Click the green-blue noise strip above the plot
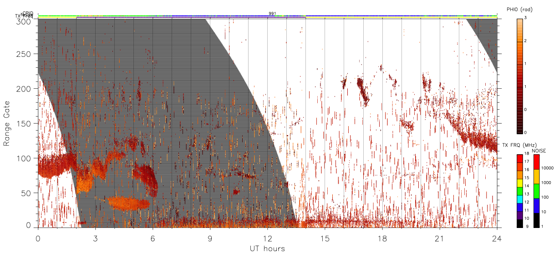This screenshot has width=559, height=258. (267, 15)
